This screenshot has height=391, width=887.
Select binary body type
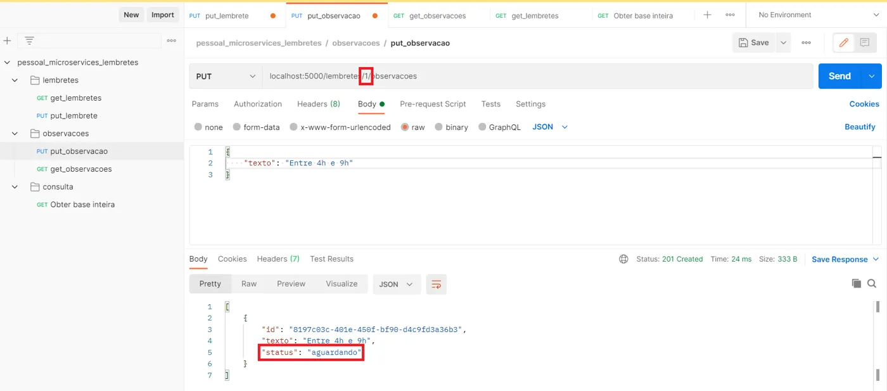click(439, 127)
